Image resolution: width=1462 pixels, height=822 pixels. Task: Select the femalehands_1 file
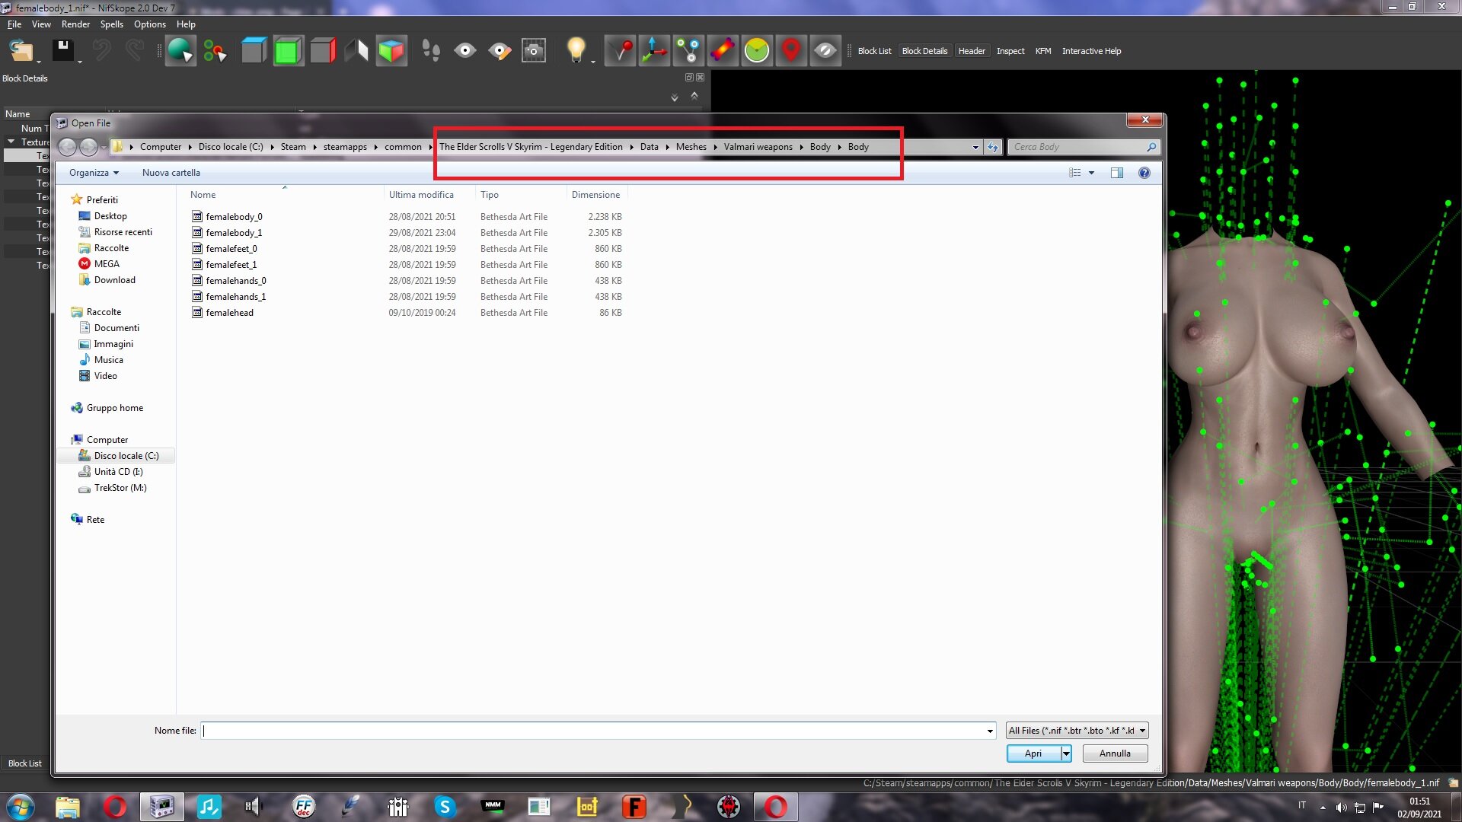click(235, 297)
